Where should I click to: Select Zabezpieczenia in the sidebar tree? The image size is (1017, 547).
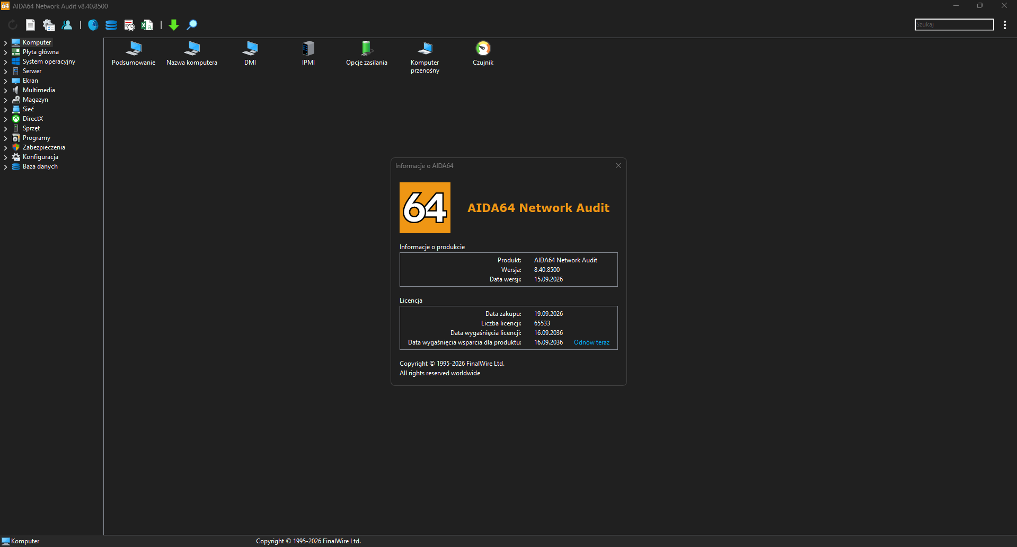point(44,147)
